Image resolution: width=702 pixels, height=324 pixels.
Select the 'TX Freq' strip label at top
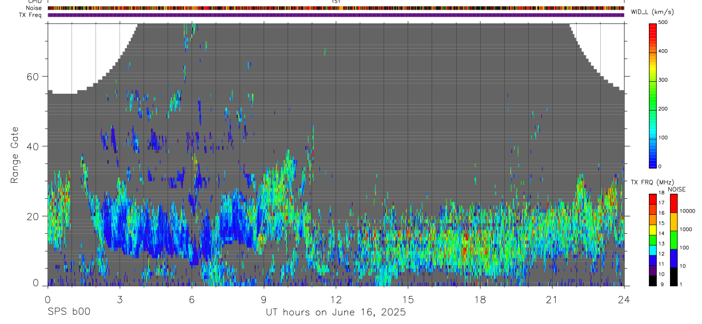[30, 15]
